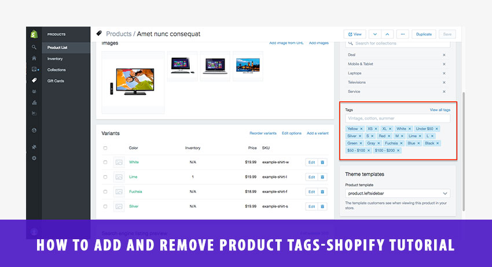Screen dimensions: 492x267
Task: Tick the select-all variants checkbox
Action: [x=105, y=148]
